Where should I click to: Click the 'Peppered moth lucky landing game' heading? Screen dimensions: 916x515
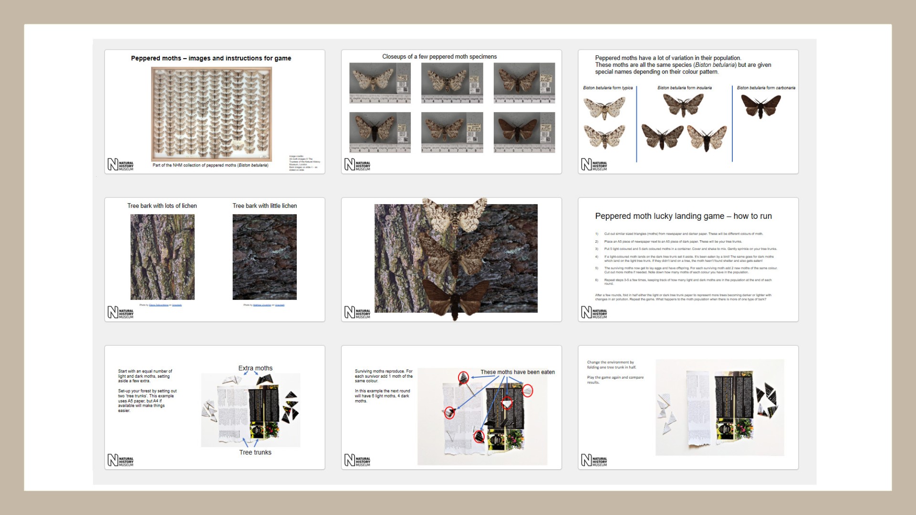(683, 216)
